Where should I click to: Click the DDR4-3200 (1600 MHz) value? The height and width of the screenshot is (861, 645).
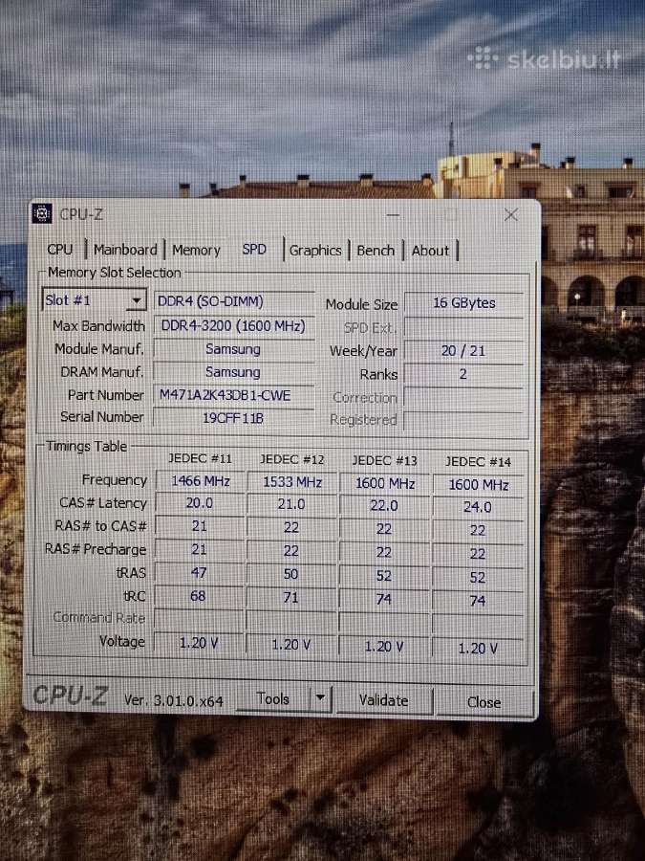click(x=234, y=325)
